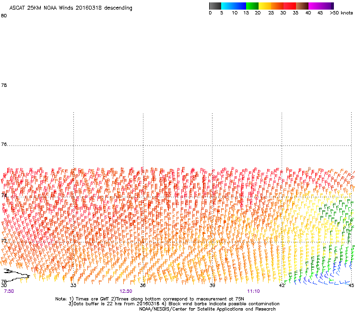Click the '35' legend scale label
This screenshot has height=312, width=355.
tap(296, 13)
